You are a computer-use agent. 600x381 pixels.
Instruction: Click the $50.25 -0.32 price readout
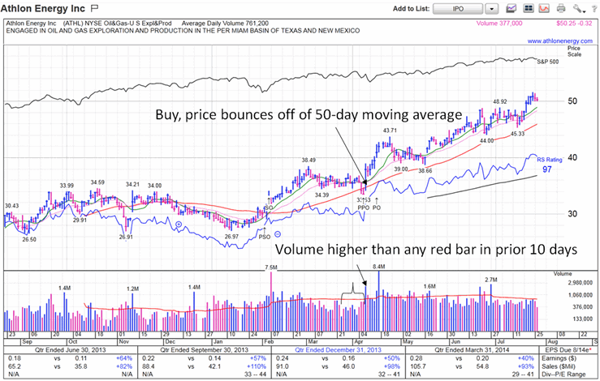coord(574,24)
